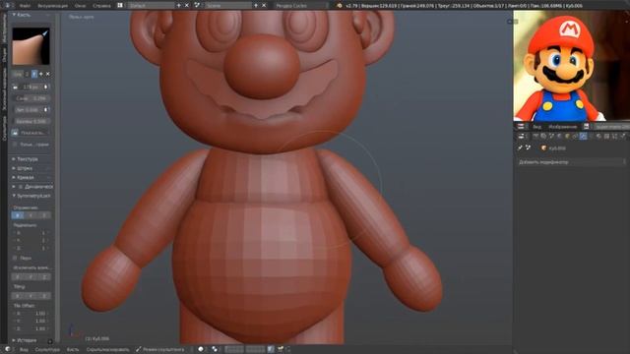This screenshot has height=354, width=630.
Task: Select the highlighted Modifiers wrench tab
Action: [x=583, y=137]
